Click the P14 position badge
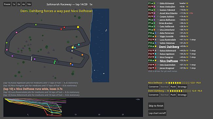The image size is (213, 119). [151, 46]
